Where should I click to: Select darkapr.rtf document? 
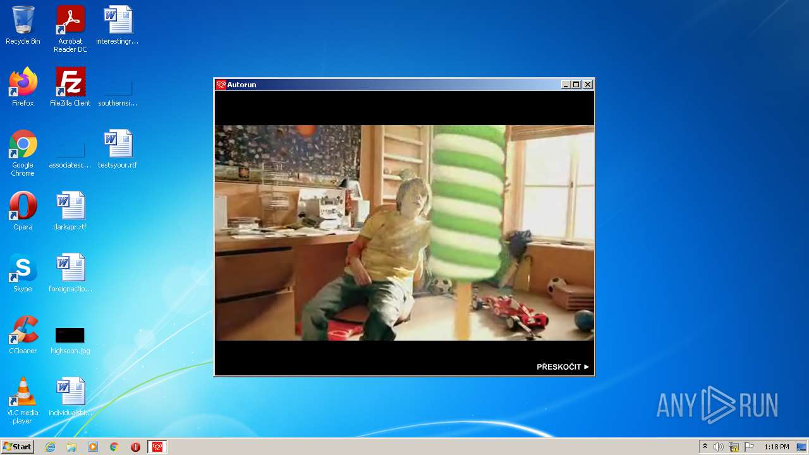click(70, 211)
